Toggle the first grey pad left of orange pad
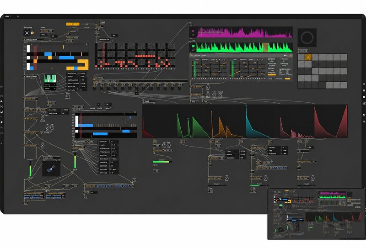Image resolution: width=366 pixels, height=248 pixels. [x=301, y=57]
